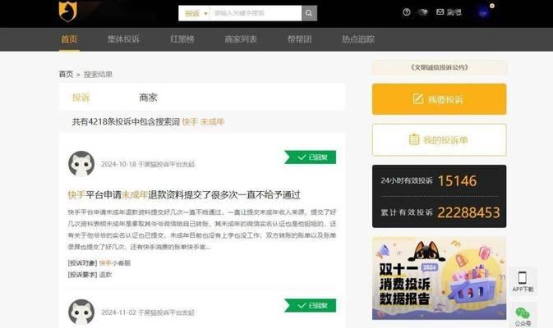Viewport: 553px width, 328px height.
Task: Open complaint title 快手平台申请未成年退款
Action: tap(184, 195)
